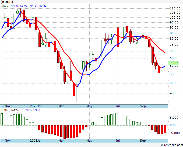Click May on the MACD date axis
The width and height of the screenshot is (183, 147).
(89, 141)
